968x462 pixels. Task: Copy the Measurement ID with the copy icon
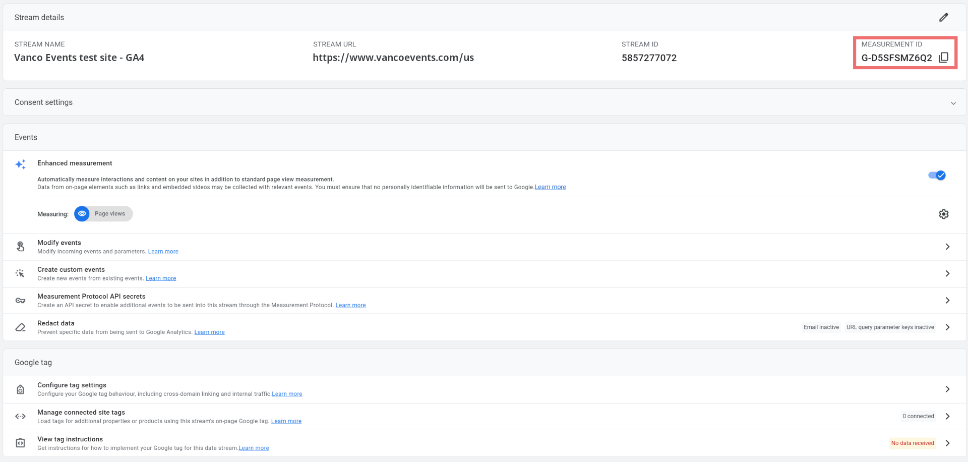(943, 57)
